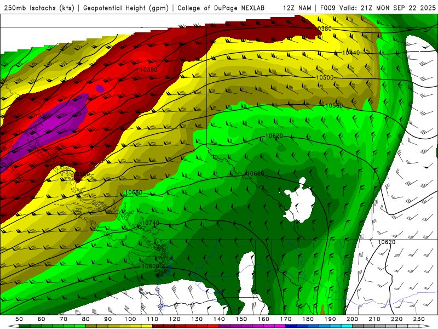This screenshot has width=438, height=329.
Task: Click the 10560 label beside the yellow notch
Action: (81, 174)
